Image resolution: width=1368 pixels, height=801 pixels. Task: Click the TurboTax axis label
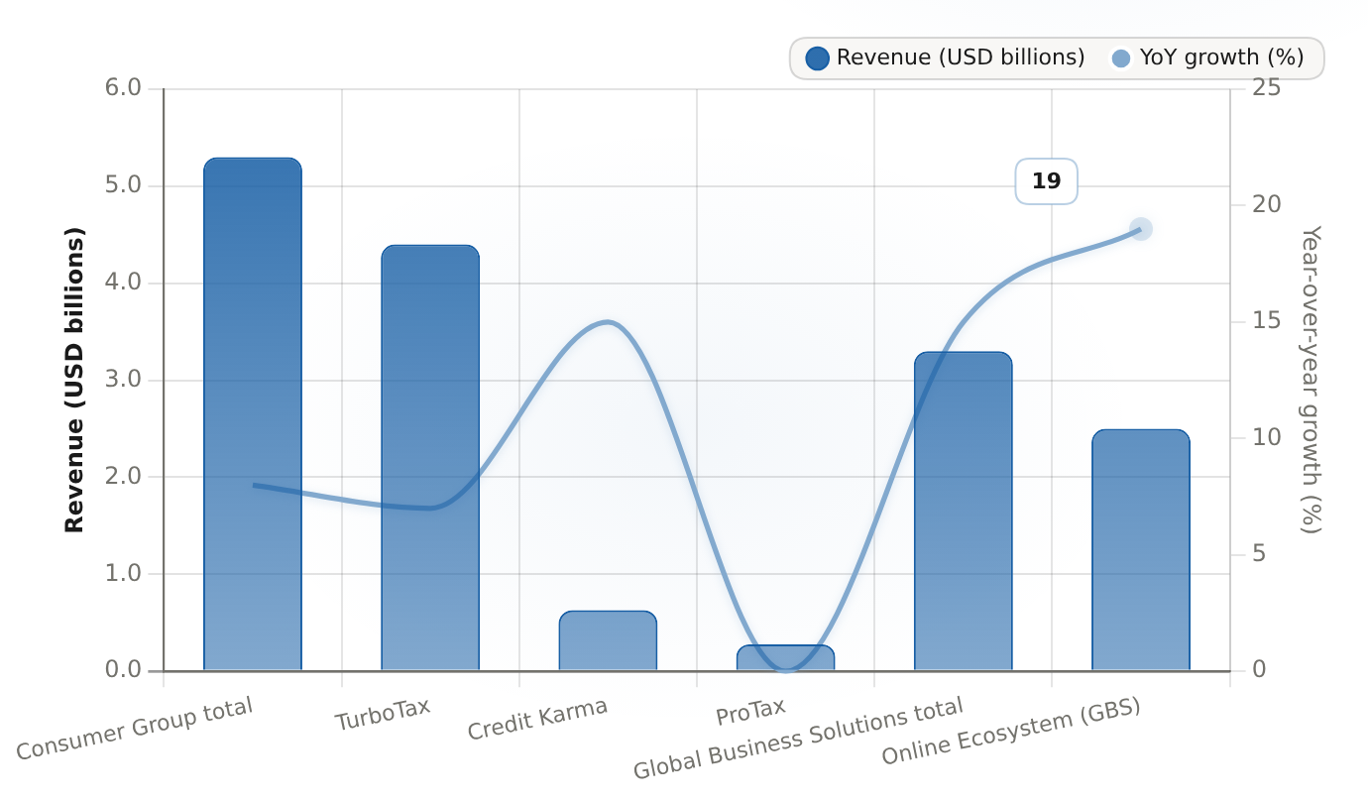(383, 715)
